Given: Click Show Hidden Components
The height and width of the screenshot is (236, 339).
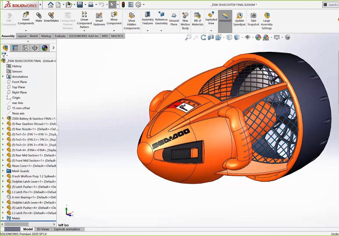Looking at the screenshot, I should tap(132, 21).
